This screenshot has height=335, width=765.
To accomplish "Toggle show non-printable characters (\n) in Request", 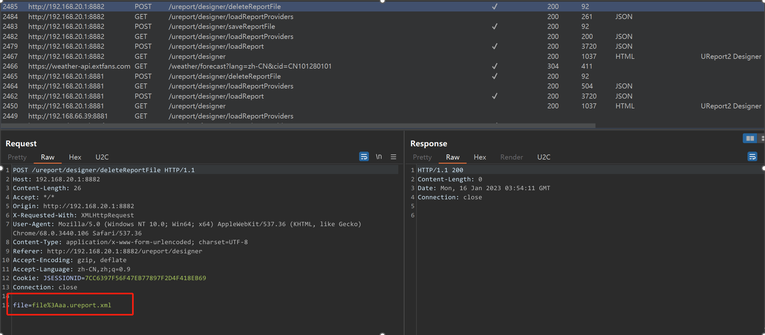I will [379, 157].
